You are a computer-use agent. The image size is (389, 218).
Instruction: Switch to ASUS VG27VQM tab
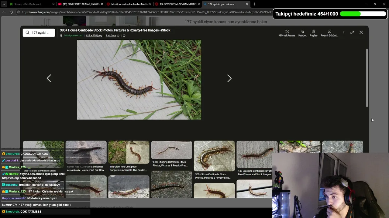(177, 4)
